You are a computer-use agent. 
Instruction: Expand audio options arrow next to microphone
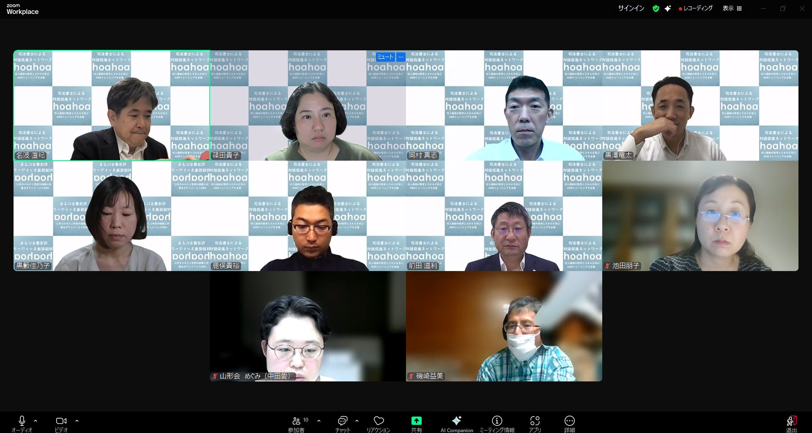pos(36,421)
